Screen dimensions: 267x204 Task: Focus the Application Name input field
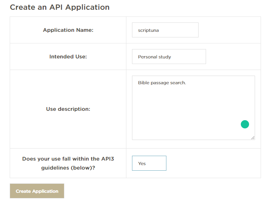[x=165, y=30]
